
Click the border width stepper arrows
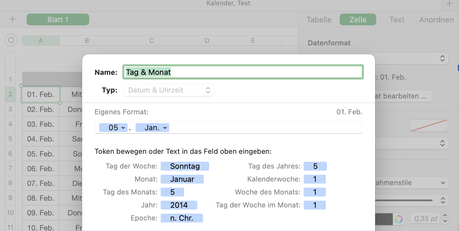click(x=445, y=219)
